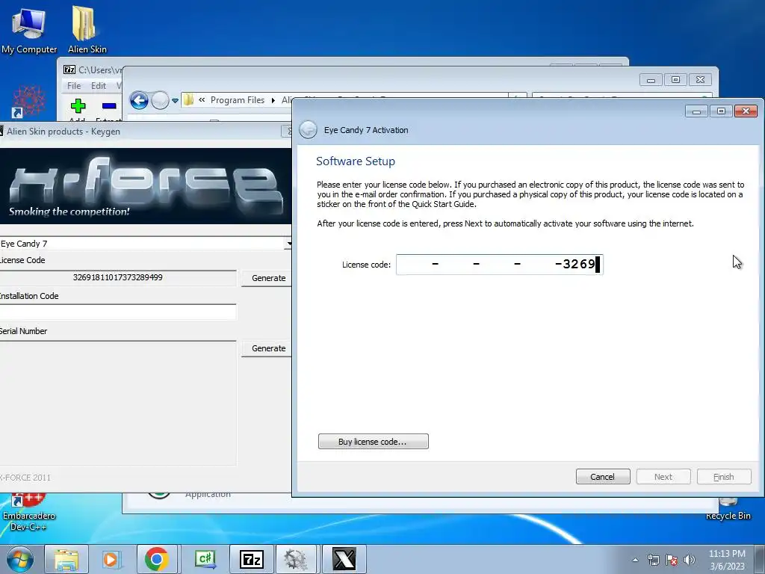Viewport: 765px width, 574px height.
Task: Click the network icon in the system tray
Action: pyautogui.click(x=653, y=560)
